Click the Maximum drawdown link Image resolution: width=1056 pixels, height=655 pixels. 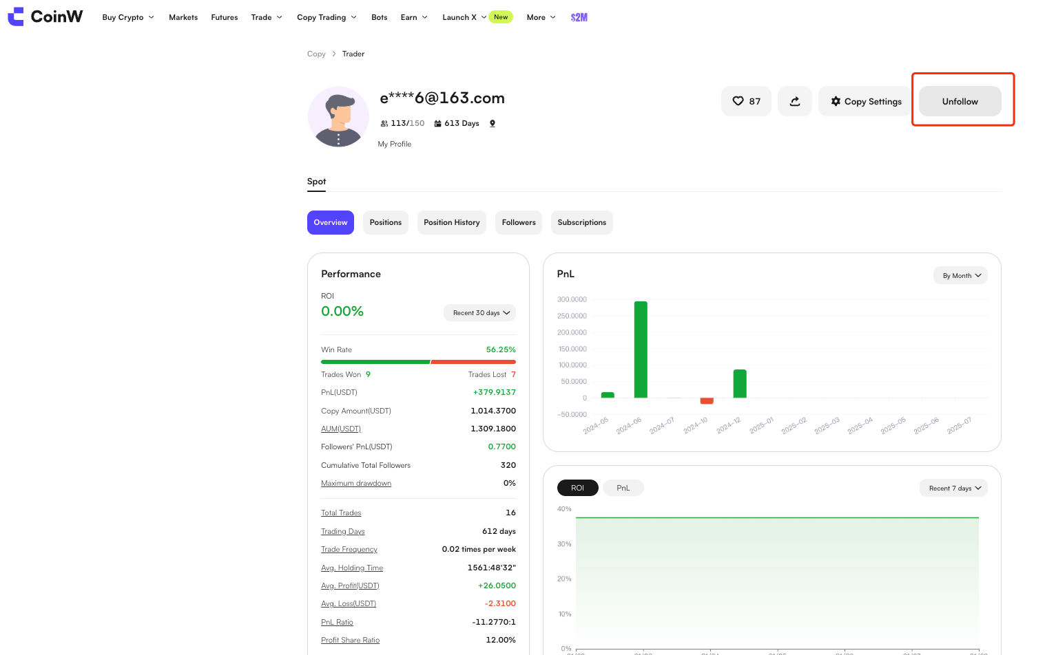(x=356, y=484)
